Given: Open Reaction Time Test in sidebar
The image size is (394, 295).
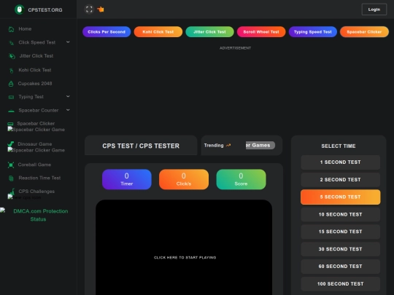Looking at the screenshot, I should pos(39,178).
